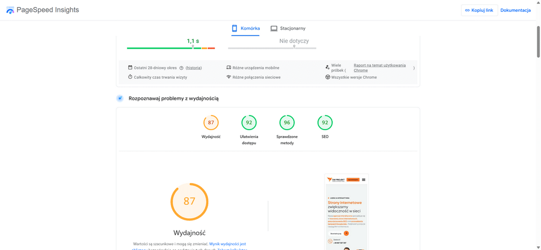Click the Nie dotyczy metric value
Image resolution: width=541 pixels, height=250 pixels.
click(294, 41)
